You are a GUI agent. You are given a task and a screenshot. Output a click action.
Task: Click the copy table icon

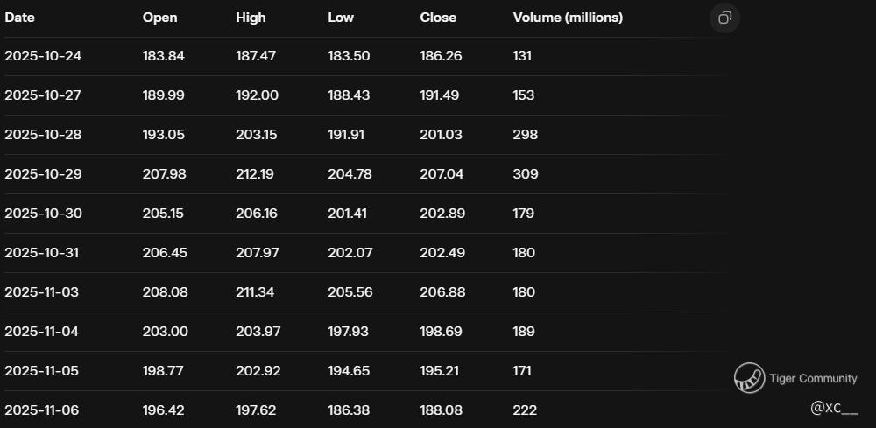tap(724, 18)
